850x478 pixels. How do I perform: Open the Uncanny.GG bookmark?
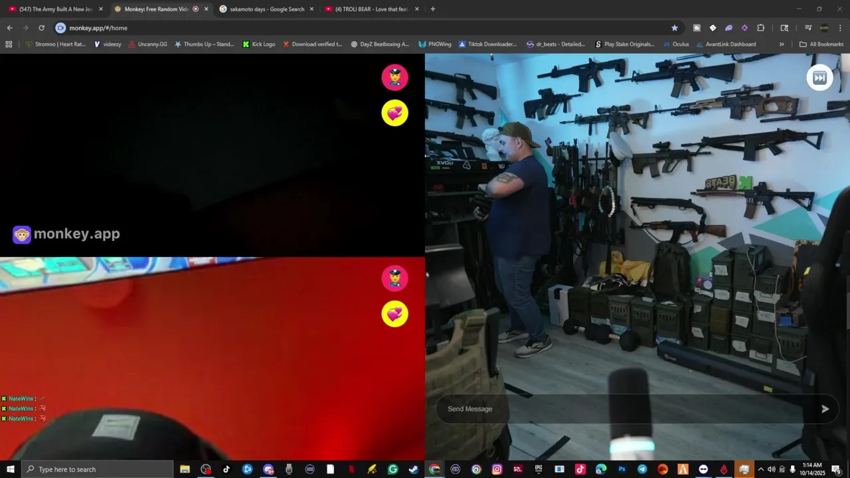point(147,44)
